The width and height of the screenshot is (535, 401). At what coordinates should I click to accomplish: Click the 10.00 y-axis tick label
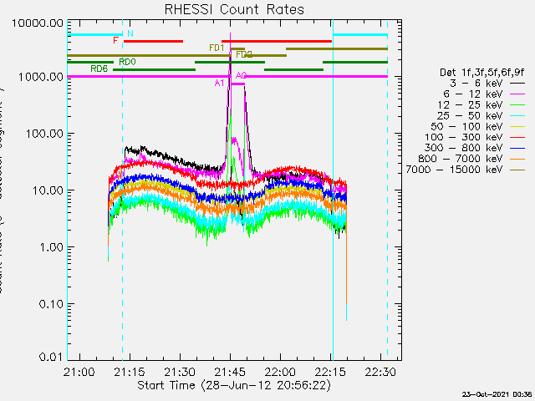[48, 190]
